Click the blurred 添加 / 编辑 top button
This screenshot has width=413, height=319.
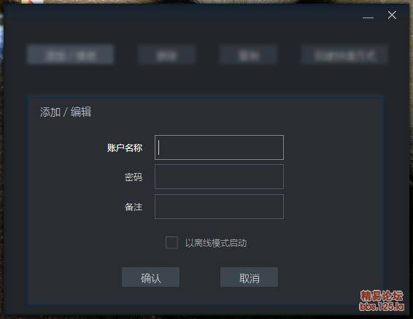70,55
